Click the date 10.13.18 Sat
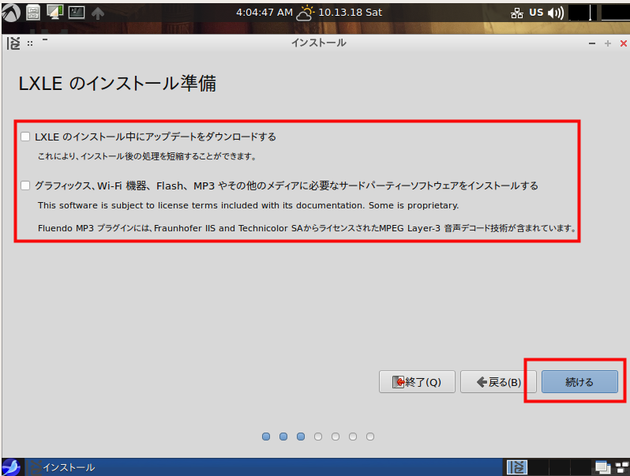 [x=350, y=13]
